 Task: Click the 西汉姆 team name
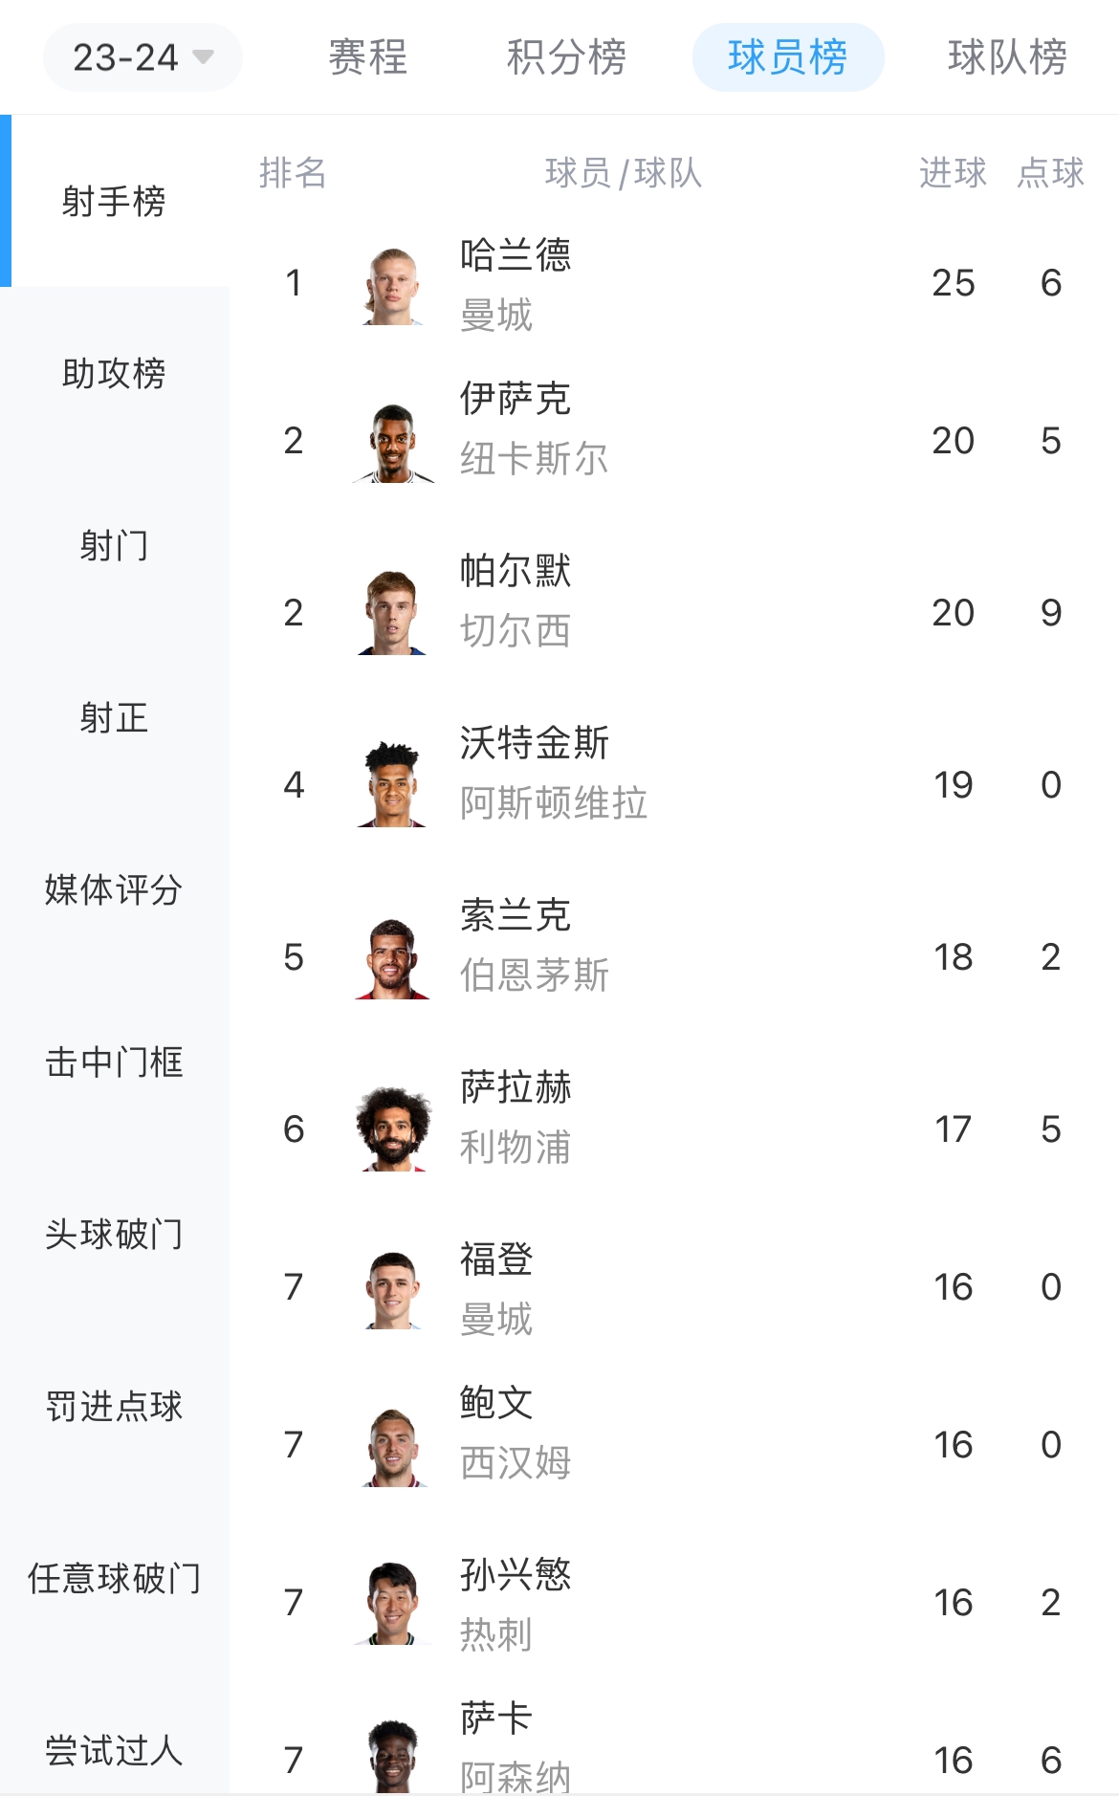pyautogui.click(x=515, y=1463)
